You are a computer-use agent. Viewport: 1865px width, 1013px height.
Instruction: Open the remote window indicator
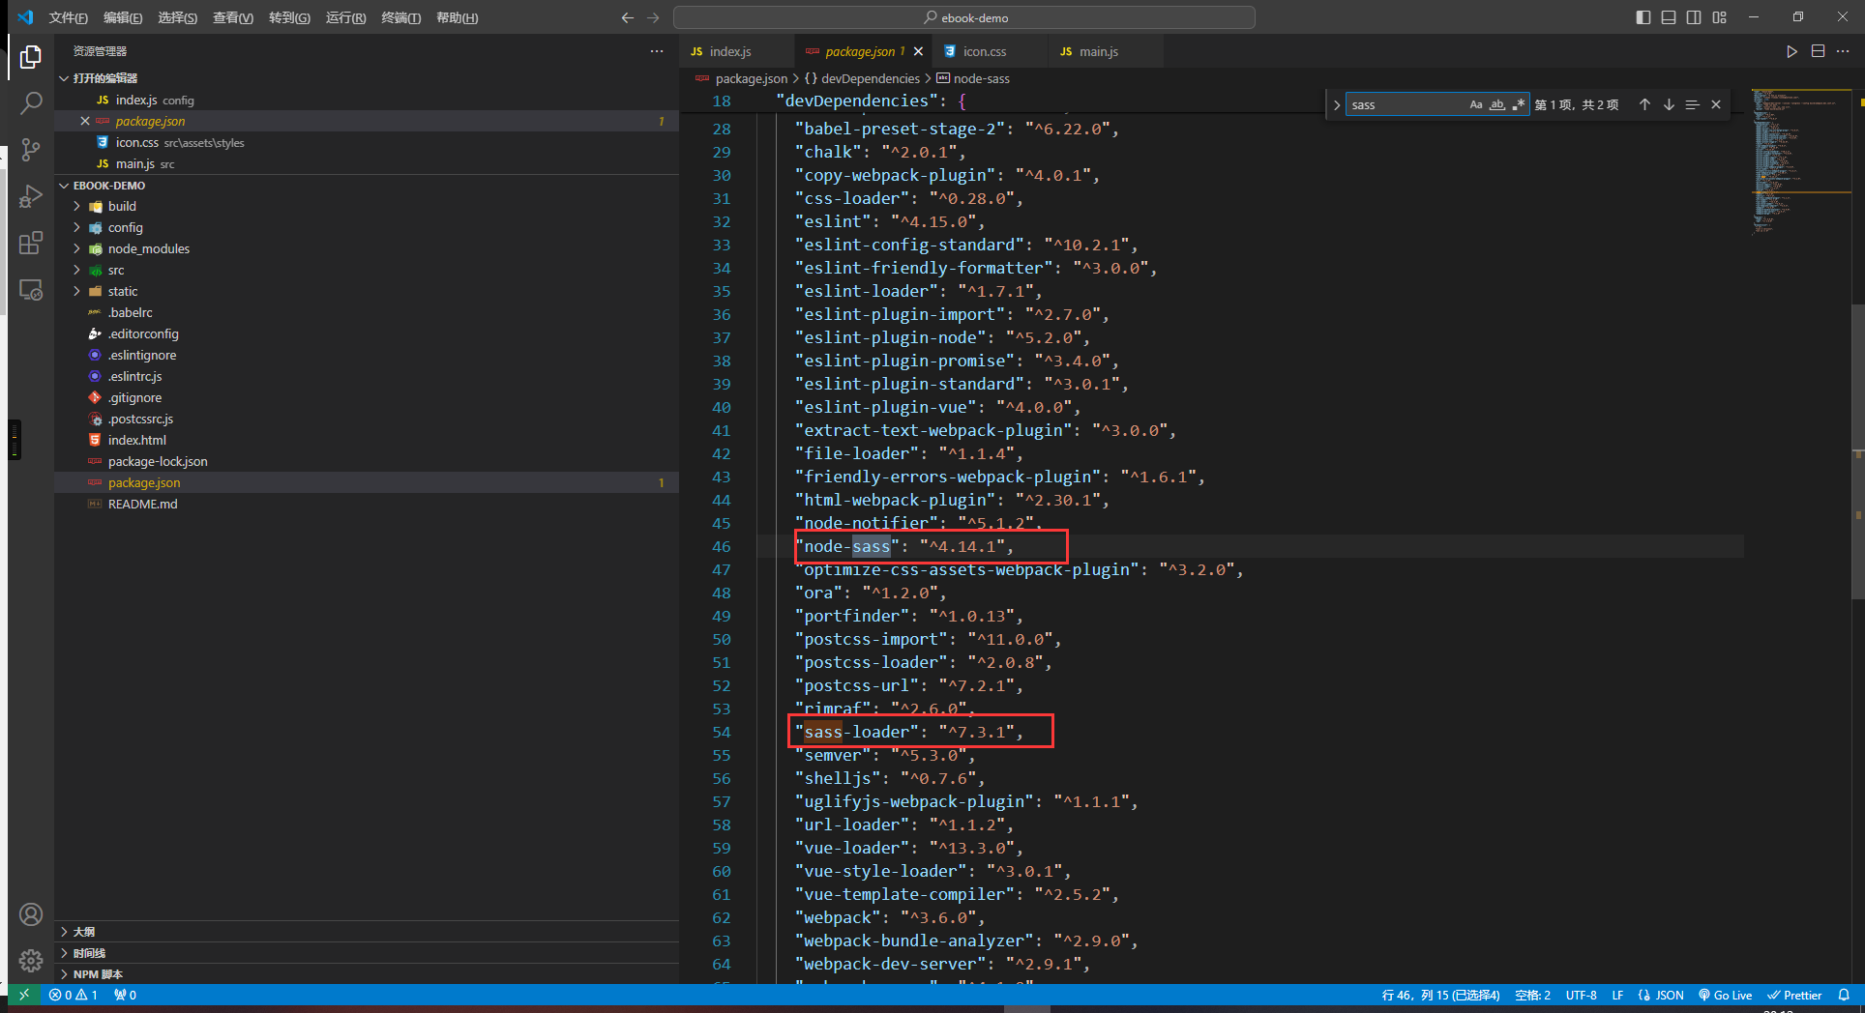point(24,995)
